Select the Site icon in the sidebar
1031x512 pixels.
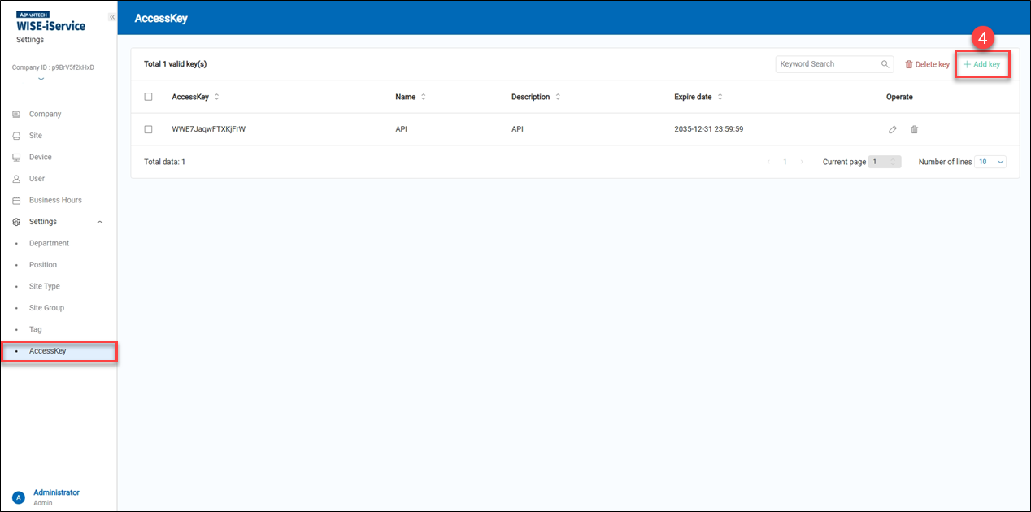tap(15, 135)
